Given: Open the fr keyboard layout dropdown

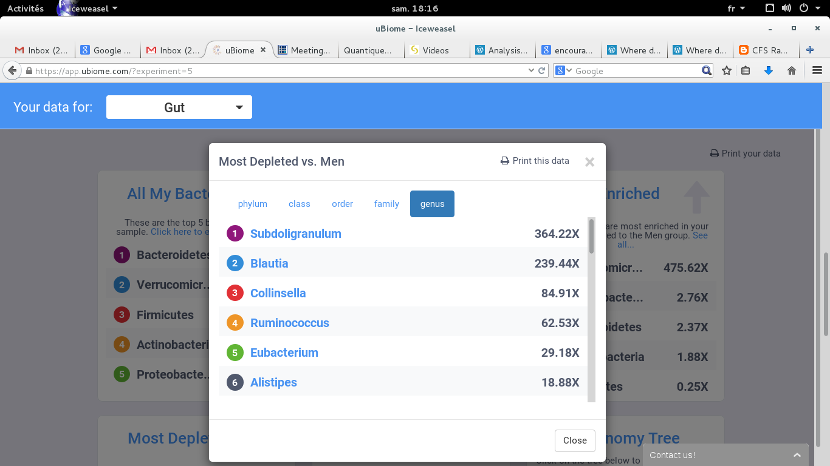Looking at the screenshot, I should coord(736,8).
